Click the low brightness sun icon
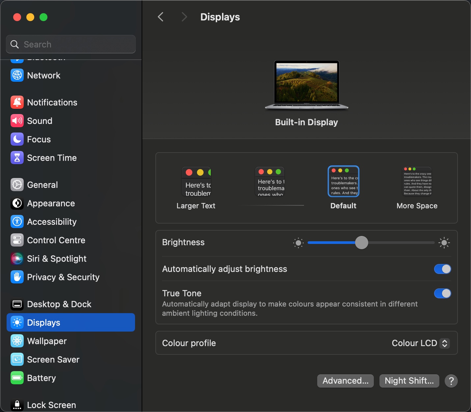 298,243
